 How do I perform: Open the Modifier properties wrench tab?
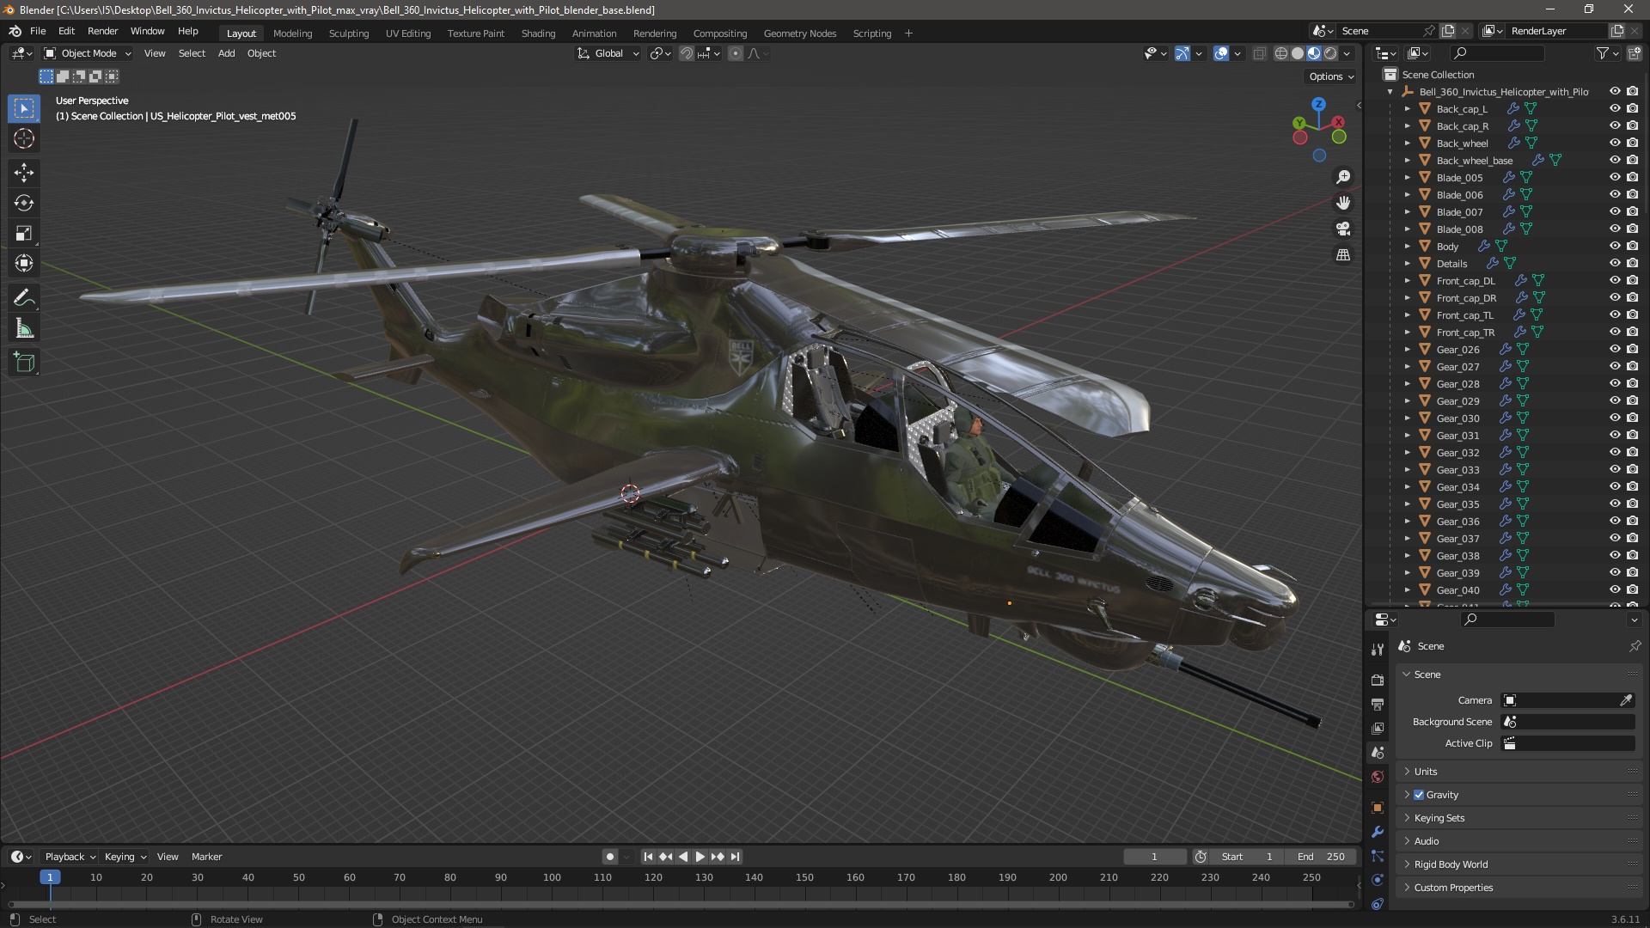click(1378, 832)
